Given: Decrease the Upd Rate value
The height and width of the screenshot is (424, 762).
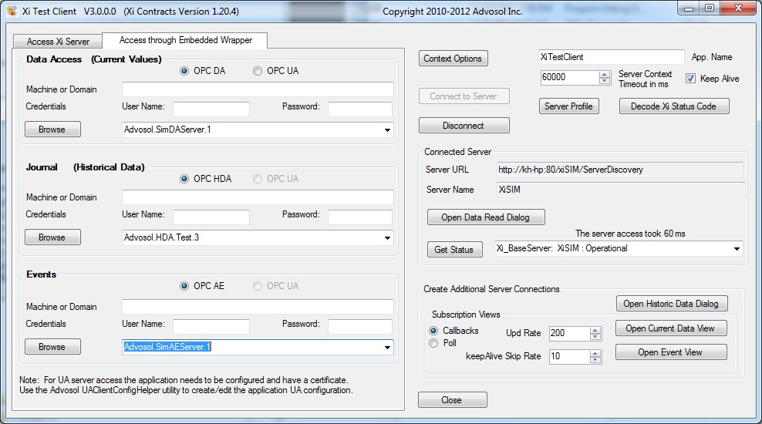Looking at the screenshot, I should coord(595,337).
